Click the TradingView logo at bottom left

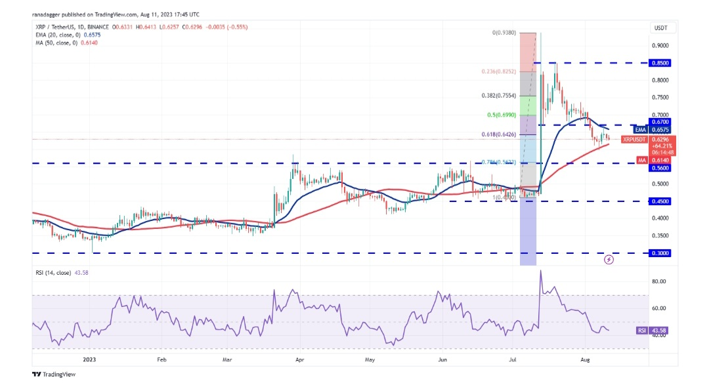click(53, 375)
